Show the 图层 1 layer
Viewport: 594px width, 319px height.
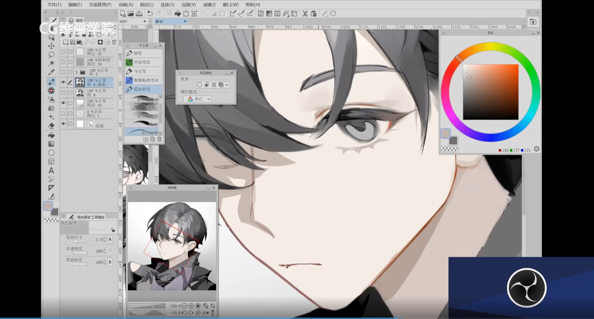63,113
